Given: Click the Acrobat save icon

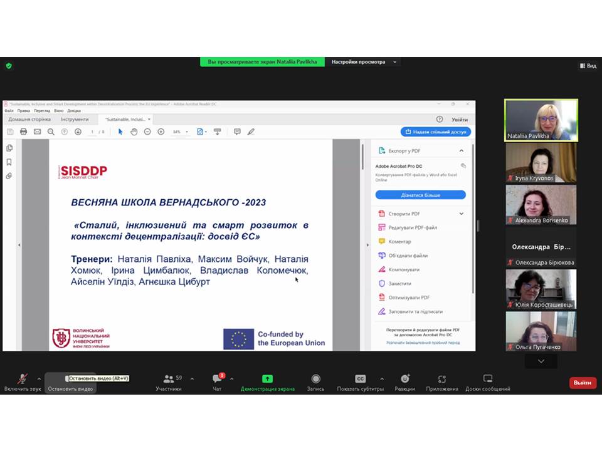Looking at the screenshot, I should pos(10,132).
